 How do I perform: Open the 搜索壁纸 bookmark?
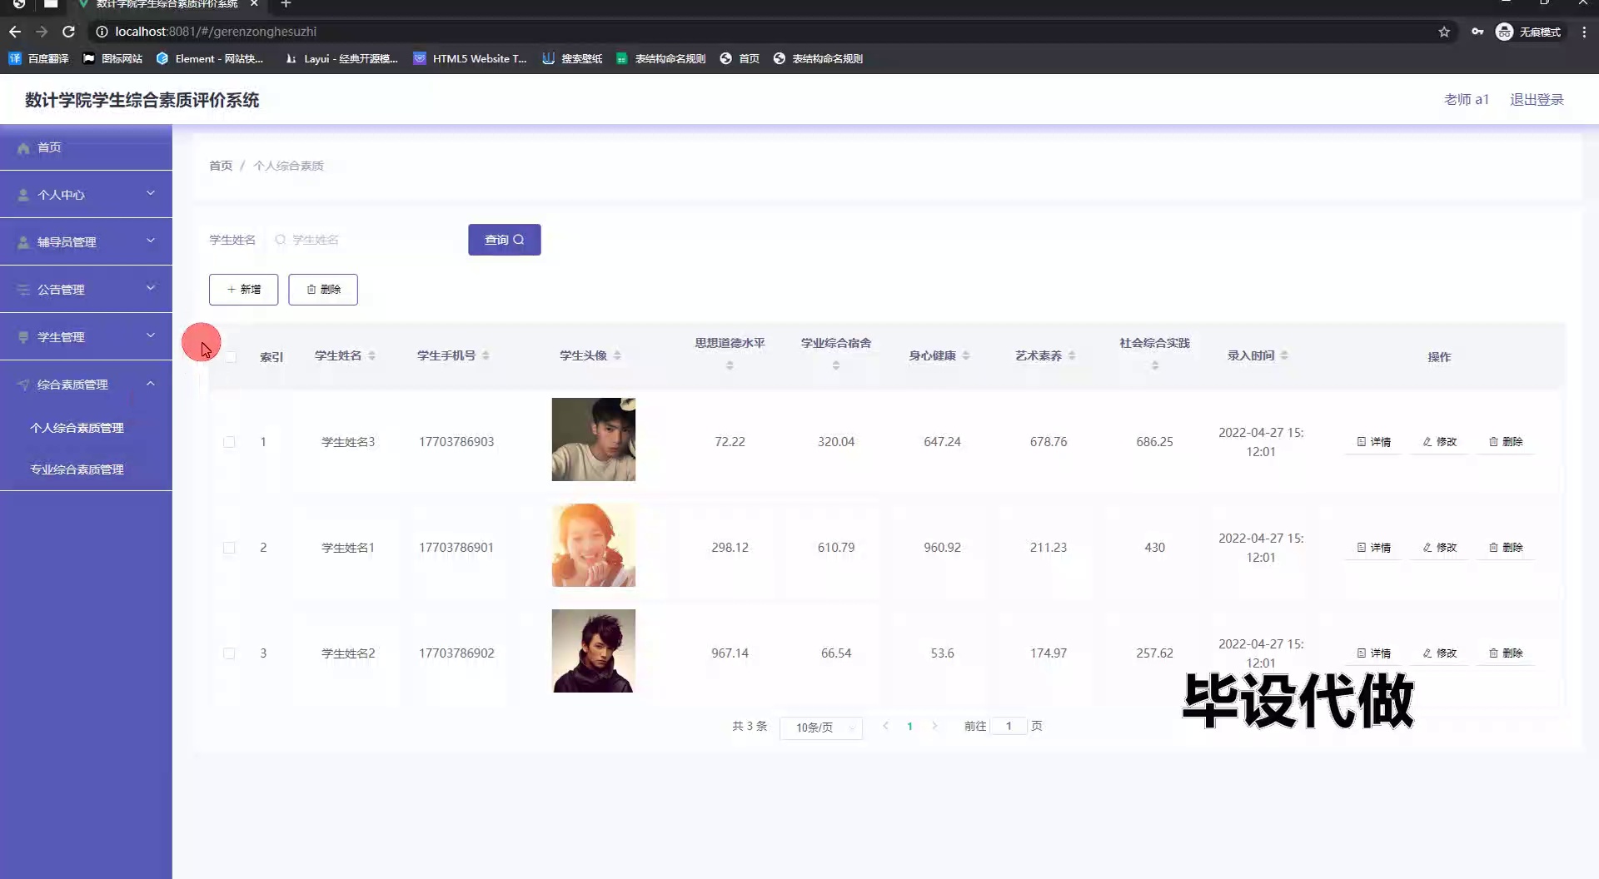(572, 58)
